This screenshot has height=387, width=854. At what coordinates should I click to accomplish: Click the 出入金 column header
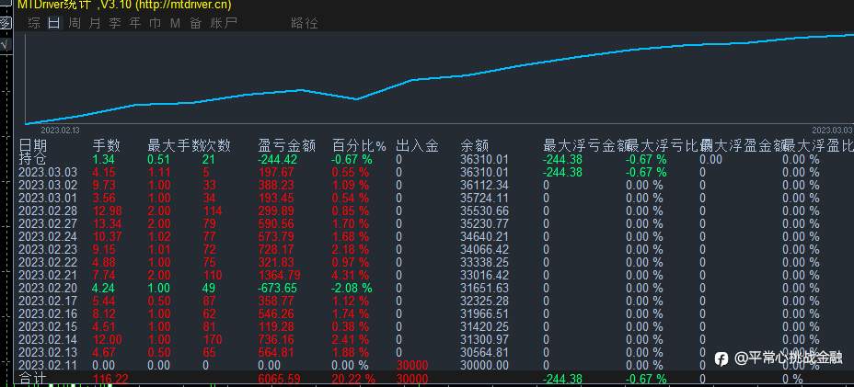tap(418, 146)
